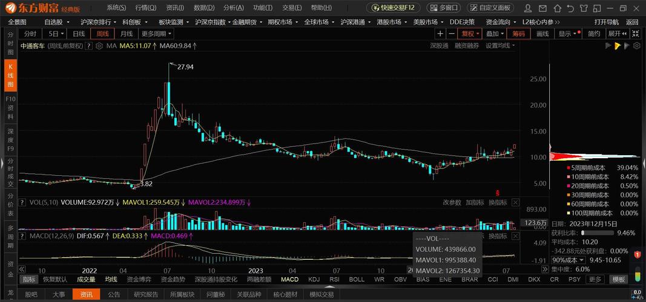
Task: Switch to 日线 daily K-line
Action: (78, 34)
